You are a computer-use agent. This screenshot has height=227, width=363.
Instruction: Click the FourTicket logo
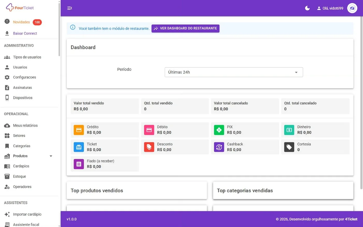[20, 8]
